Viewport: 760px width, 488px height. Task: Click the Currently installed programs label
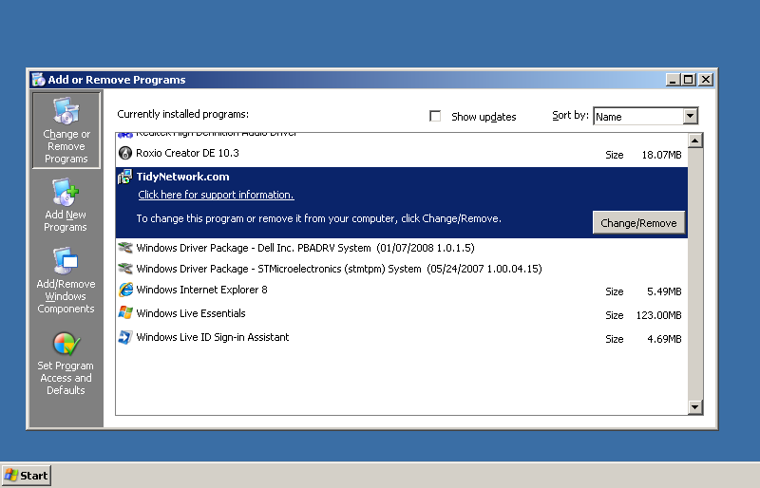(x=182, y=114)
